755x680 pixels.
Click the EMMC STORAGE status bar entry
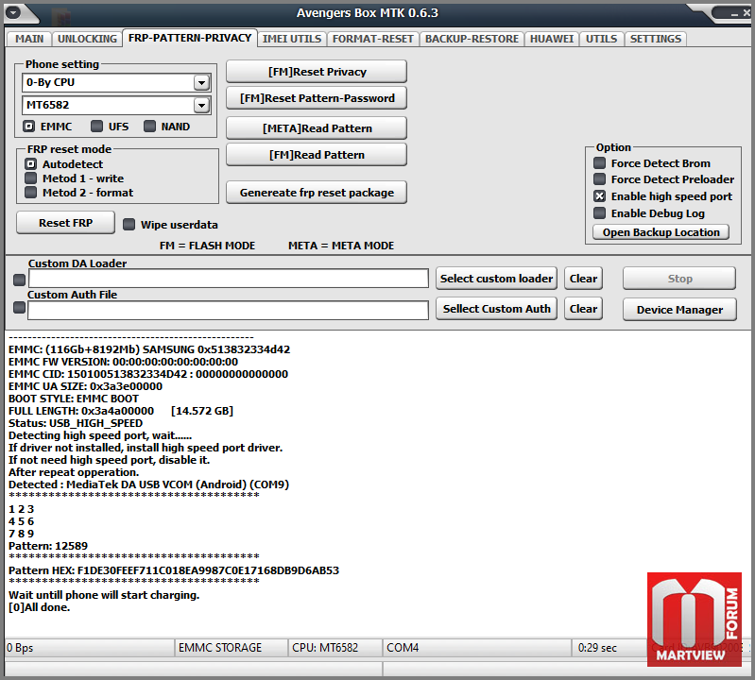(232, 648)
